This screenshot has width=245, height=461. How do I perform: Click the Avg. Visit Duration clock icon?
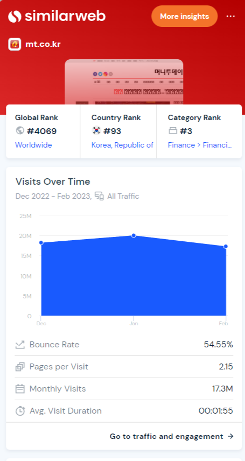20,411
